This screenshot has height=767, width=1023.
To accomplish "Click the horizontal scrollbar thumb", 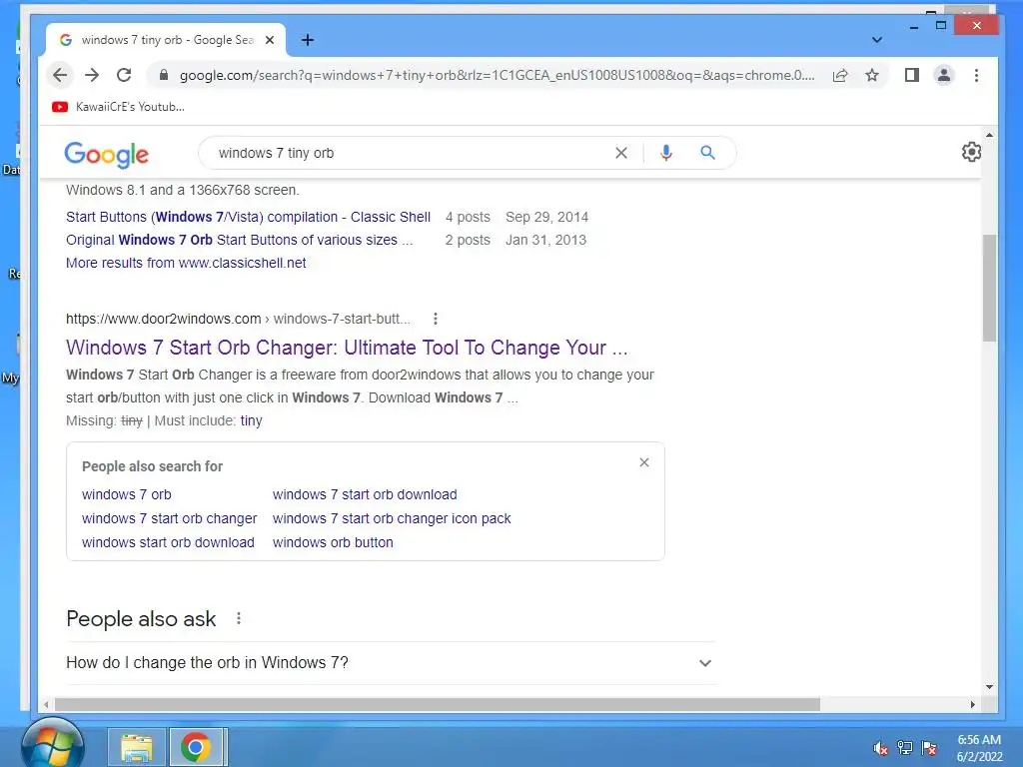I will (x=438, y=704).
